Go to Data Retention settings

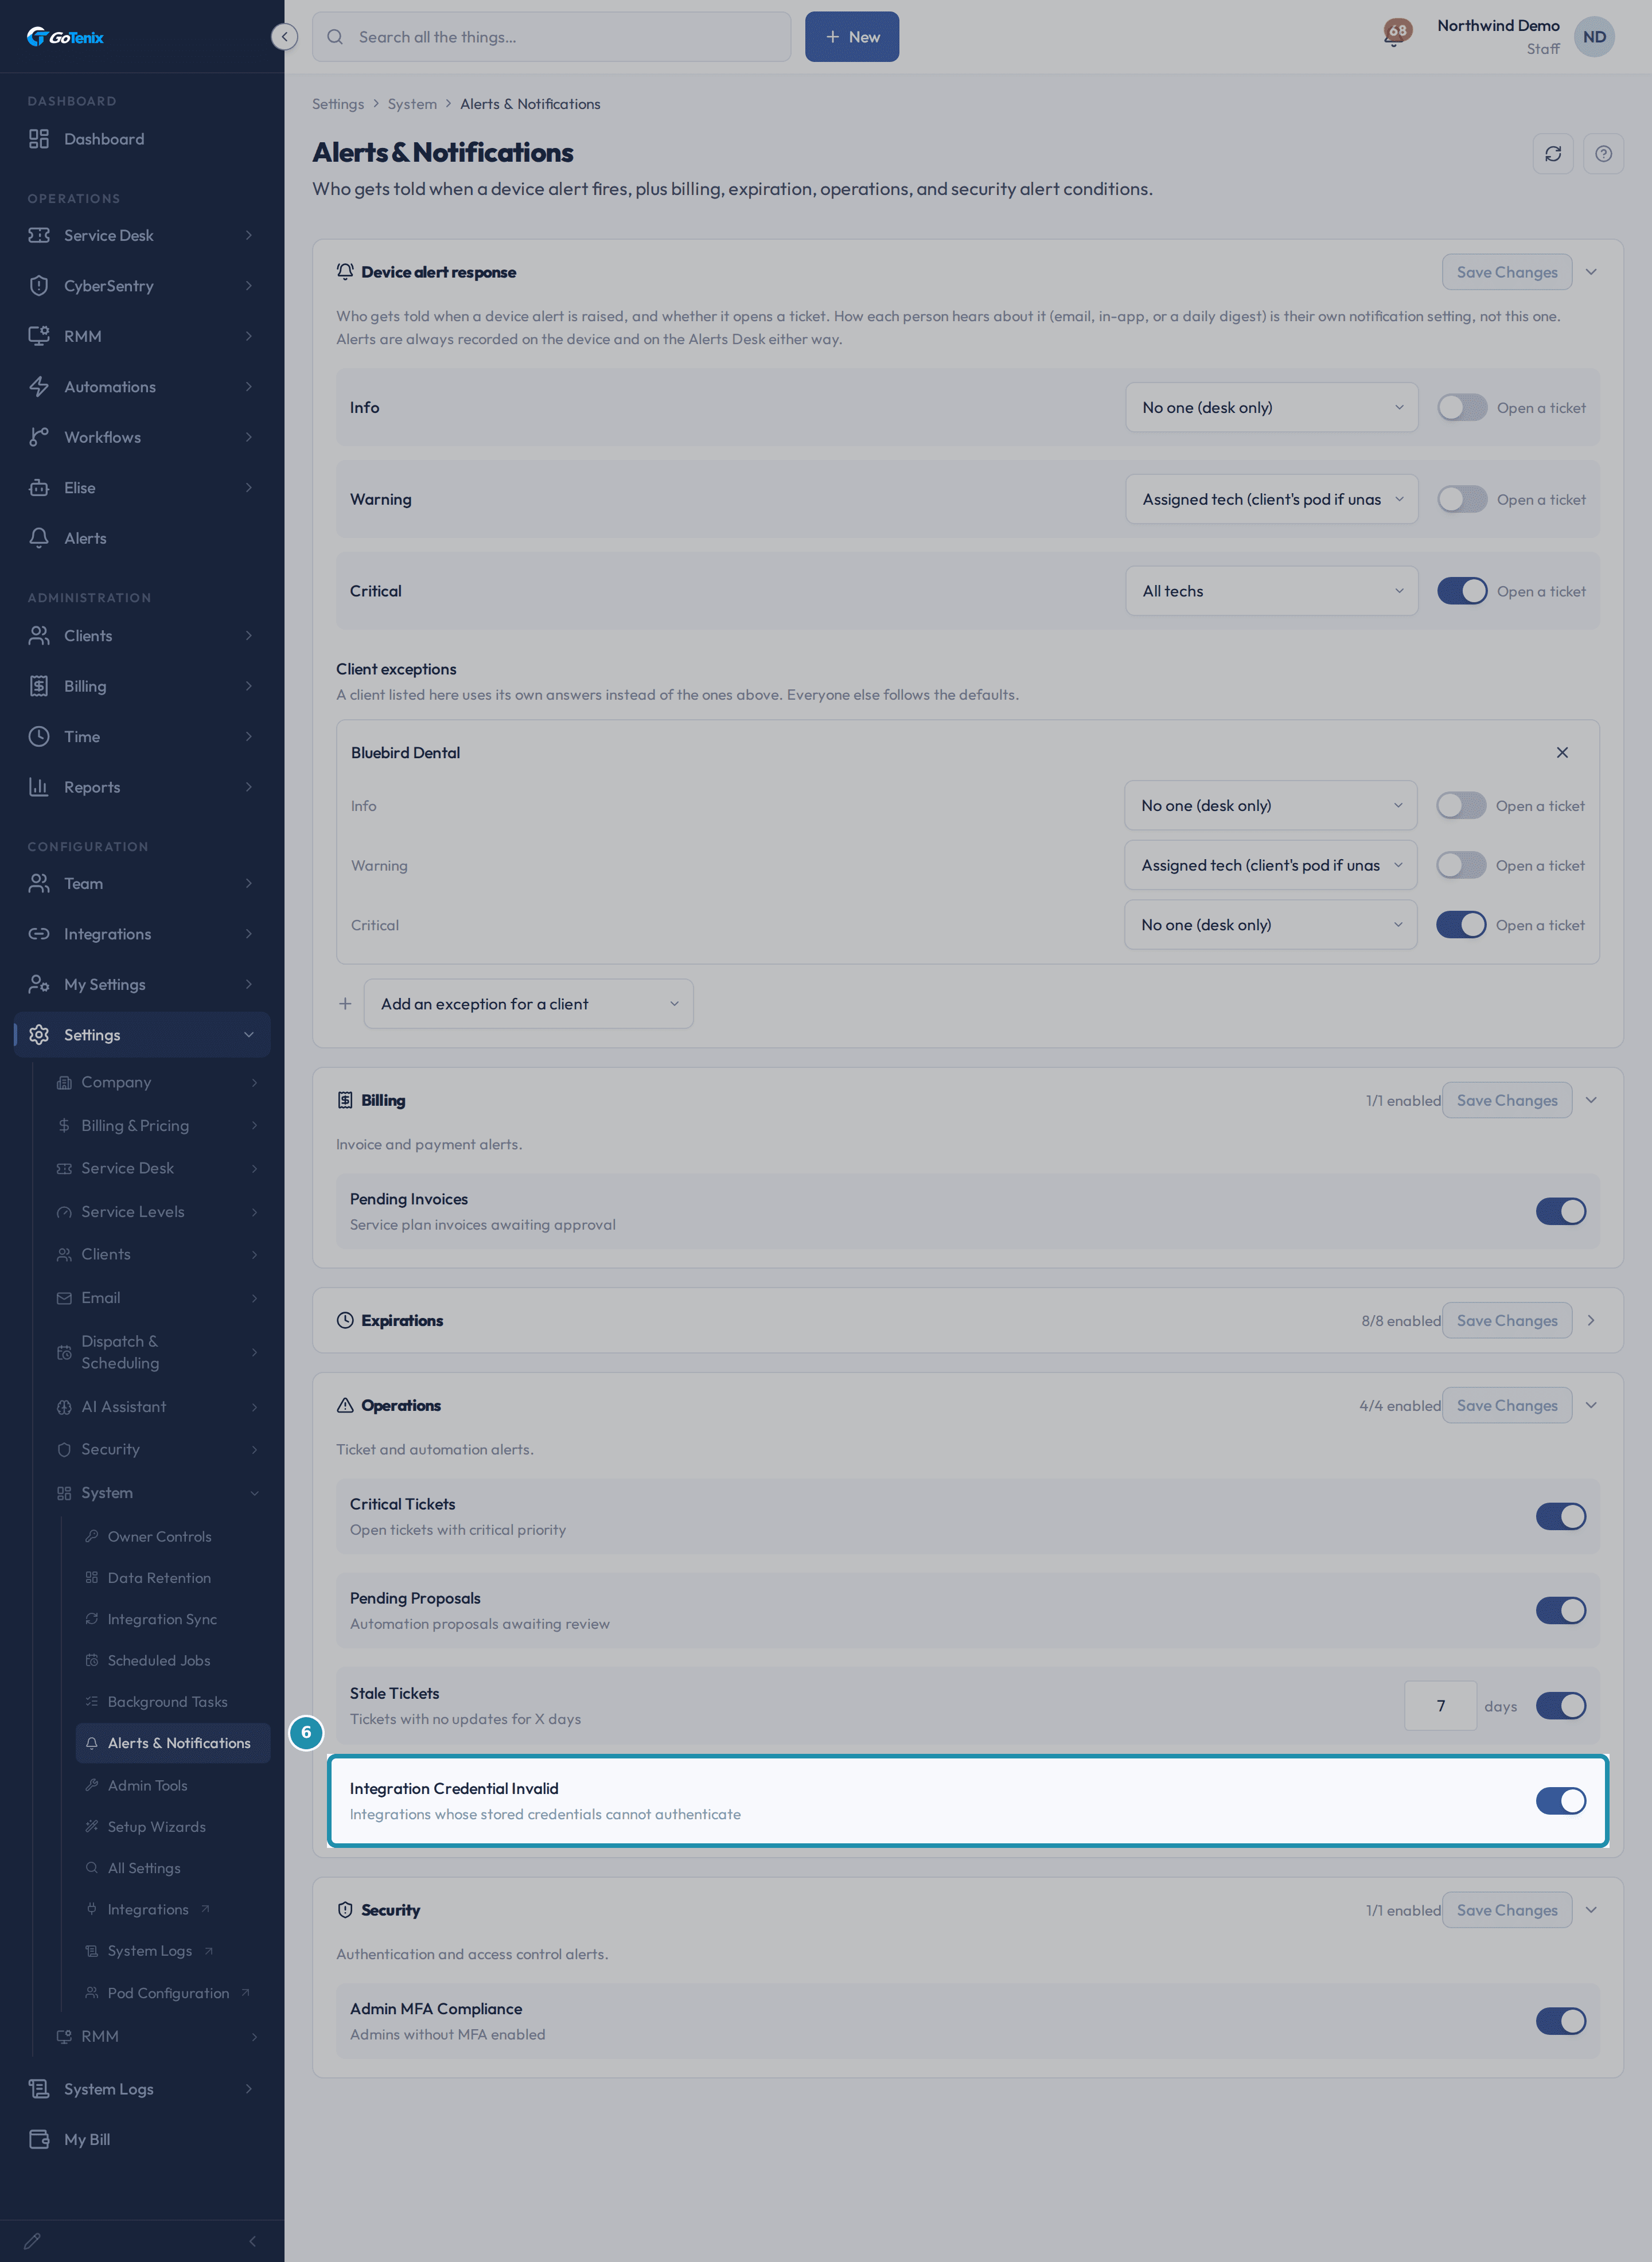pos(159,1577)
